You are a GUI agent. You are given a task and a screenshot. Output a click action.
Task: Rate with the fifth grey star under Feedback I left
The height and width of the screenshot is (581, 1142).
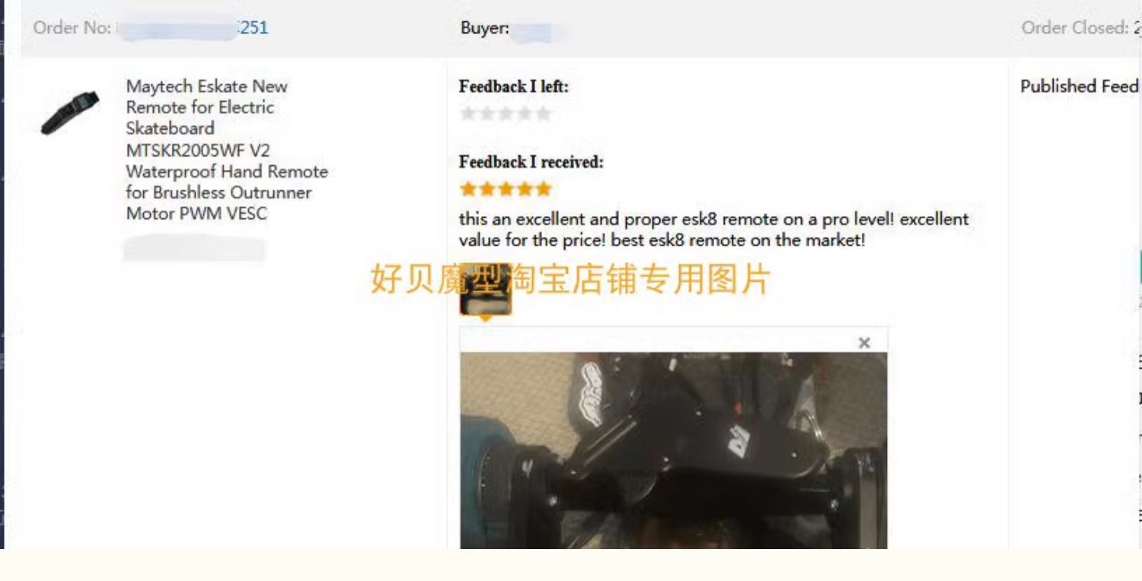click(x=543, y=114)
